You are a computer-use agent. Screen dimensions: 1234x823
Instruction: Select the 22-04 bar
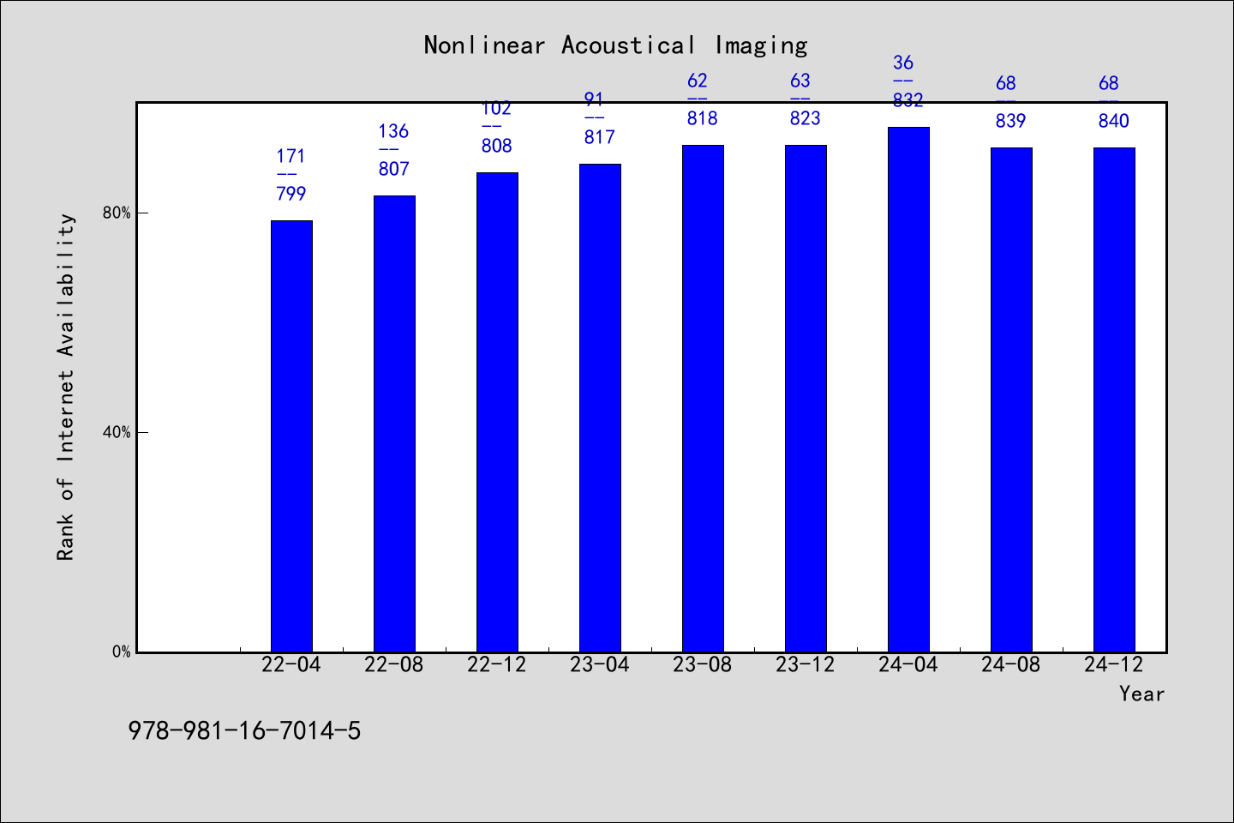click(291, 436)
